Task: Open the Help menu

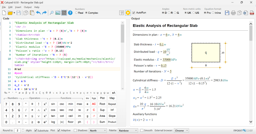Action: (37, 7)
